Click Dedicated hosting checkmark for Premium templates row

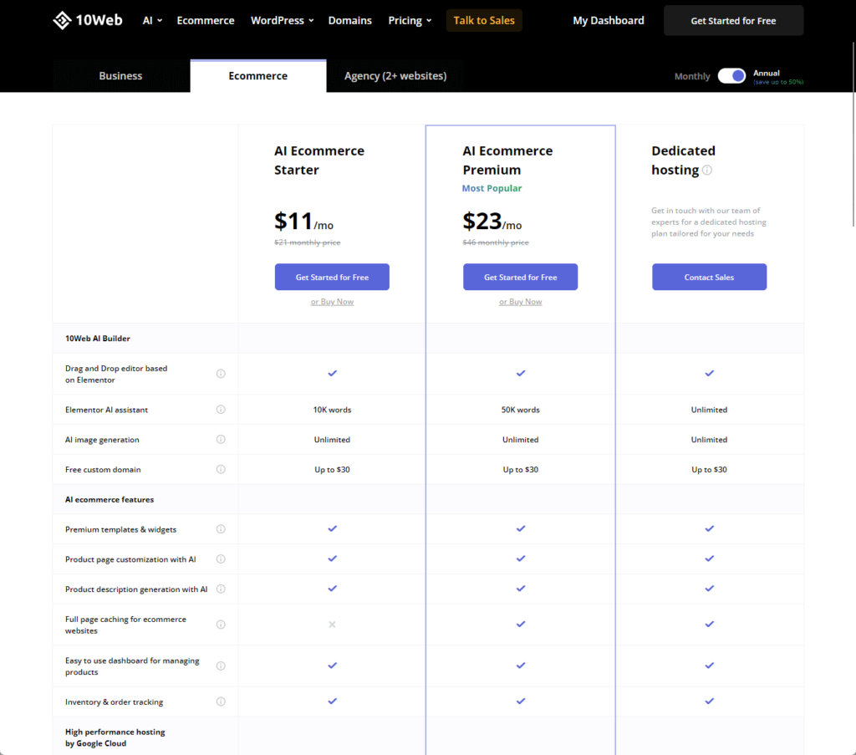click(x=709, y=528)
